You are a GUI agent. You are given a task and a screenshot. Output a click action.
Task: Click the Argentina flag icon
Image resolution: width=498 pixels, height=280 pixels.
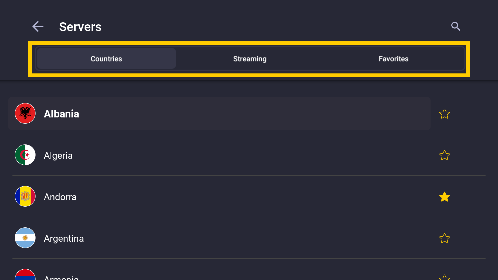[25, 238]
